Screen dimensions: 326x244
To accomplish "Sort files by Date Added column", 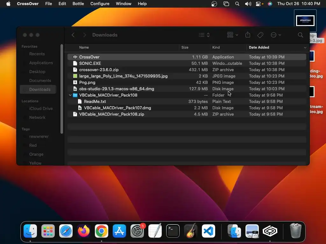I will [x=259, y=47].
